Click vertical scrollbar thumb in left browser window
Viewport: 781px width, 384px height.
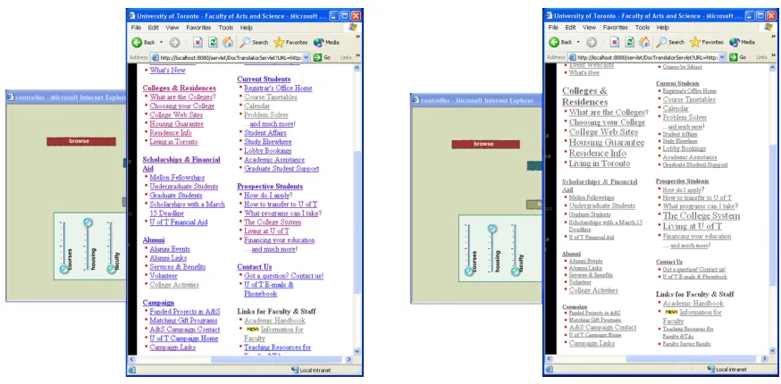357,222
